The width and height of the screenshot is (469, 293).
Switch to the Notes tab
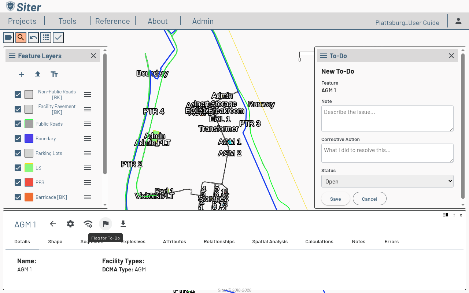(x=359, y=242)
